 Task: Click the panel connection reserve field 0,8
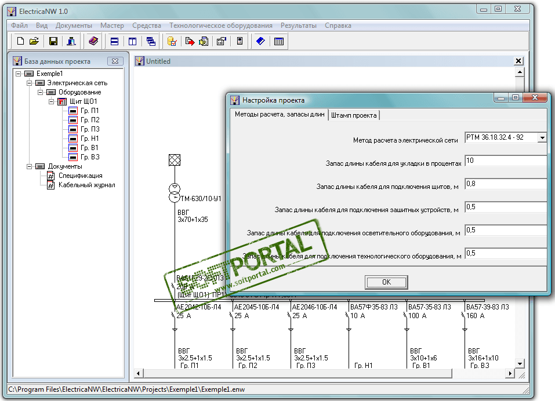click(506, 184)
